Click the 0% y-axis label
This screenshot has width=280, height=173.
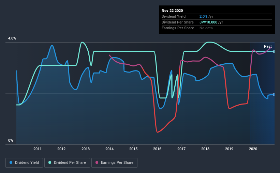click(x=11, y=141)
